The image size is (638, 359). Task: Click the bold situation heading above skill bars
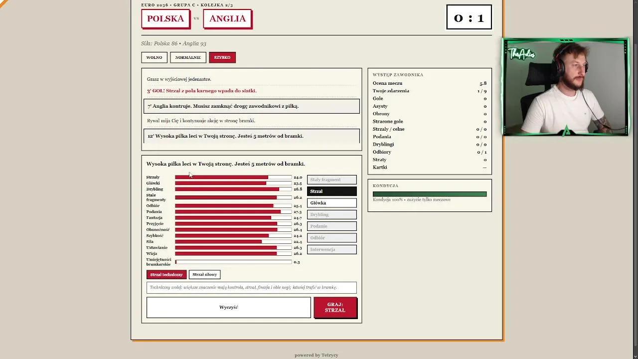tap(225, 164)
